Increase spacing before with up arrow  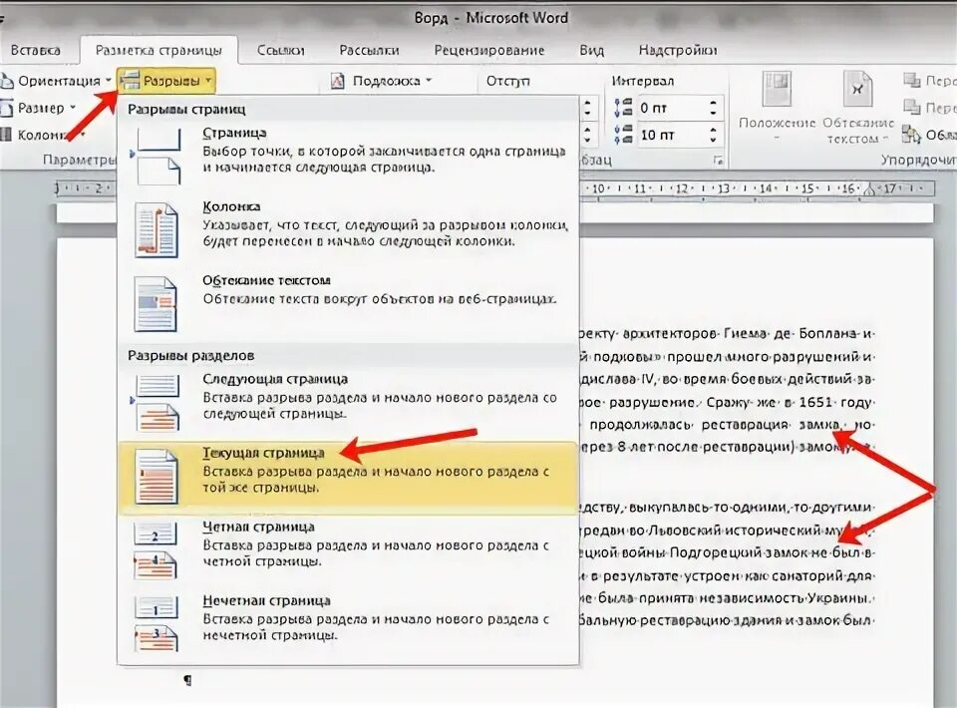click(714, 103)
